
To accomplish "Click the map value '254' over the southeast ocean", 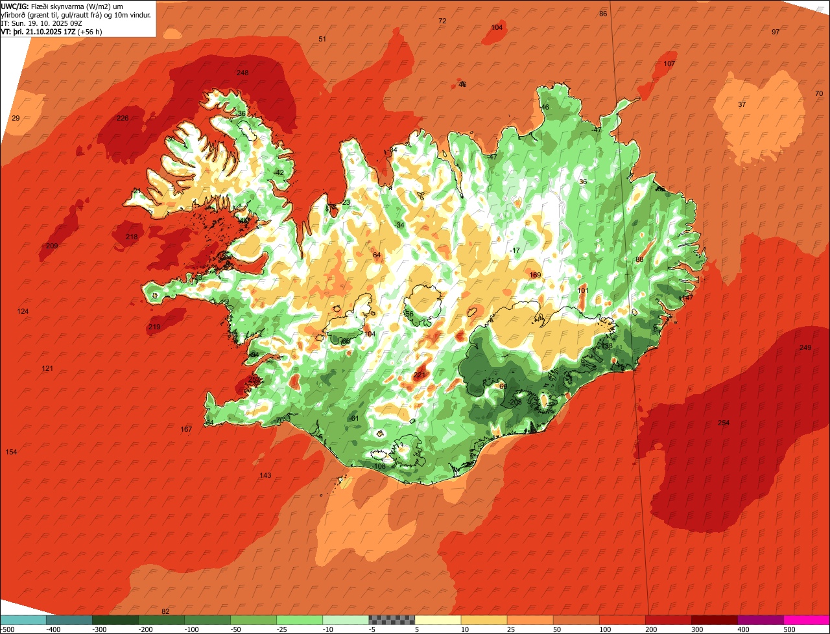I will point(724,423).
